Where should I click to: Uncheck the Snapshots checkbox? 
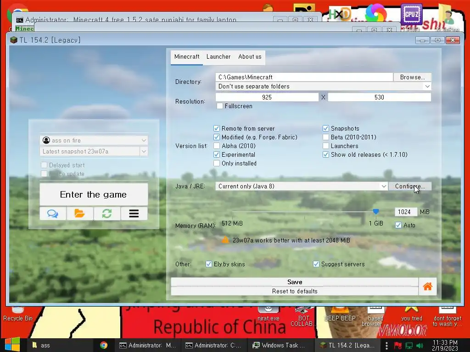(x=325, y=128)
